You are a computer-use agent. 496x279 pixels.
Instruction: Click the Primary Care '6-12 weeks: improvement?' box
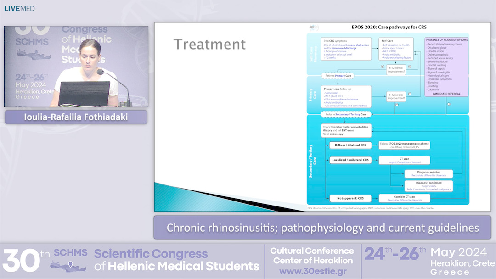(396, 97)
